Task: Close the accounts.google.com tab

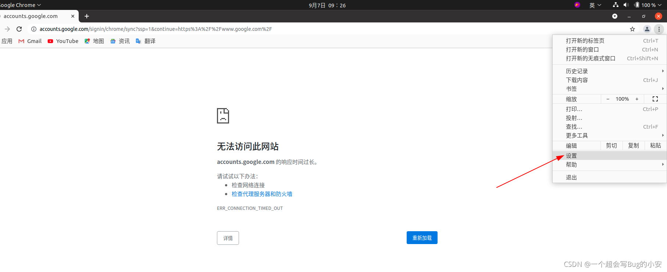Action: [x=73, y=16]
